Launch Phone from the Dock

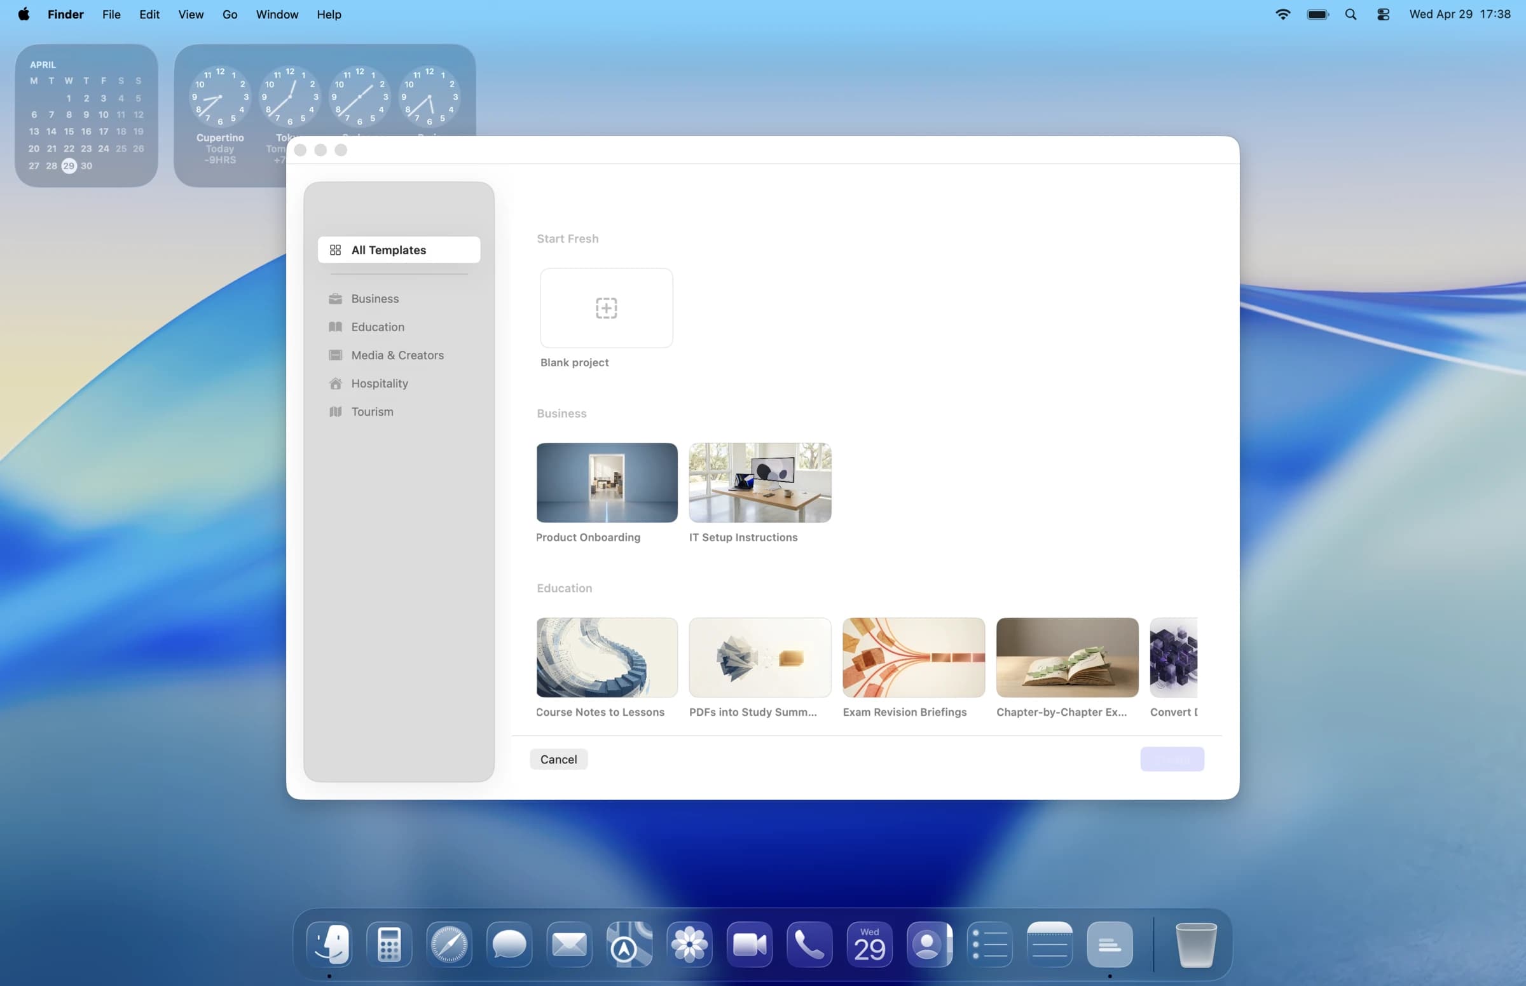(809, 944)
